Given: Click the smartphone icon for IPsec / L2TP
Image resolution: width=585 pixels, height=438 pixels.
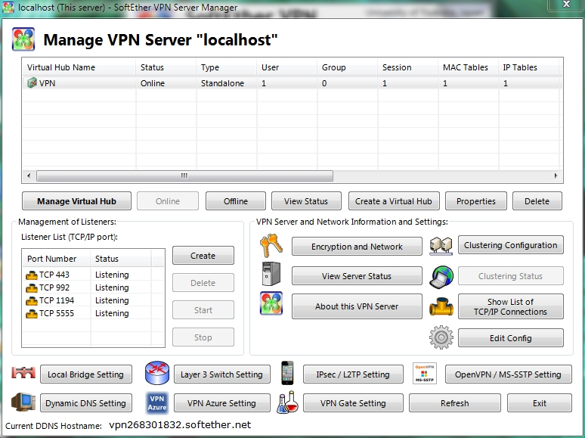Looking at the screenshot, I should tap(287, 373).
